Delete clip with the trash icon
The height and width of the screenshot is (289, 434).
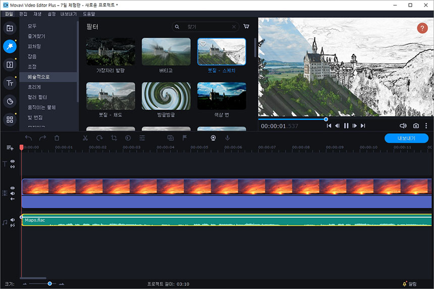57,138
